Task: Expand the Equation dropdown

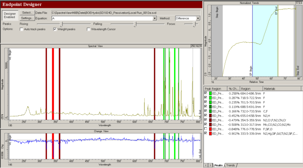Action: [x=155, y=18]
